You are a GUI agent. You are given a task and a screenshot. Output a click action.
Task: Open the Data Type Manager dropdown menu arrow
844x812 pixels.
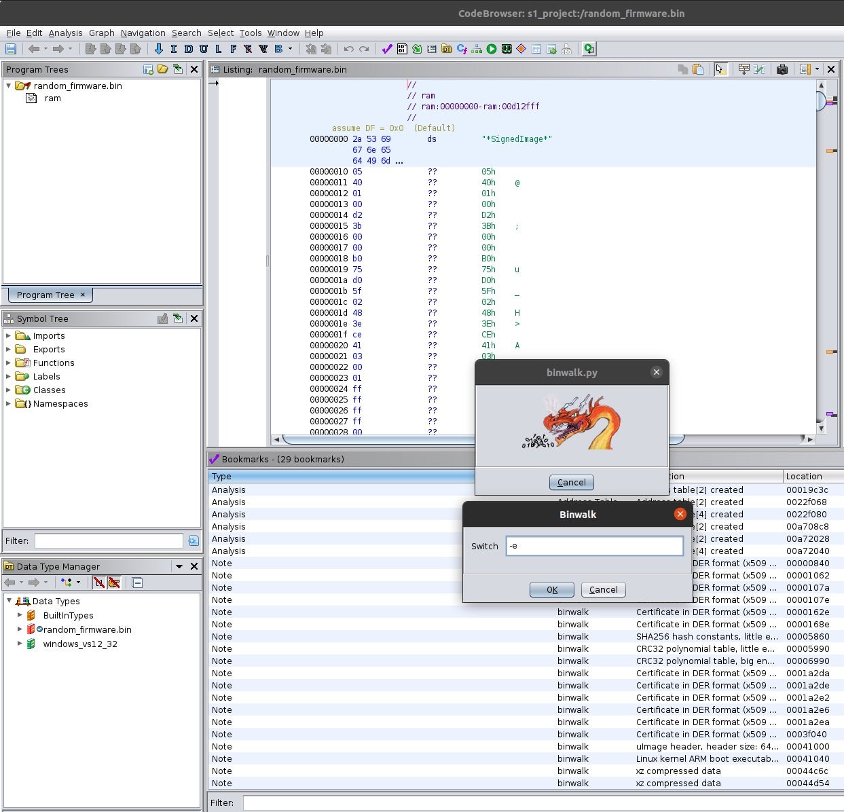click(179, 566)
